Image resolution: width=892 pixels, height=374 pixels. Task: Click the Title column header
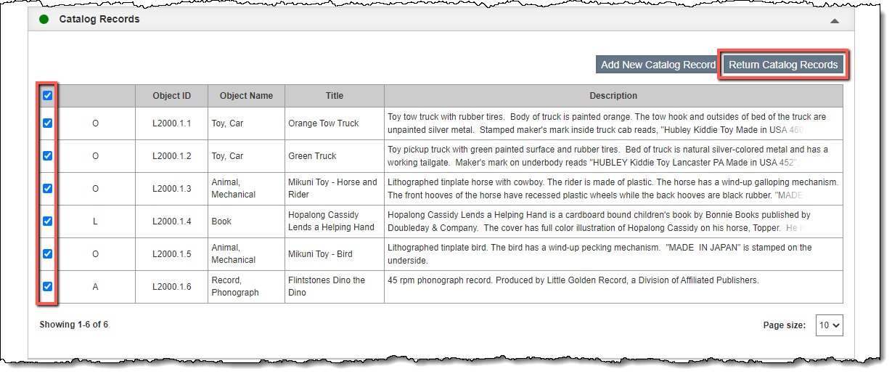[335, 96]
